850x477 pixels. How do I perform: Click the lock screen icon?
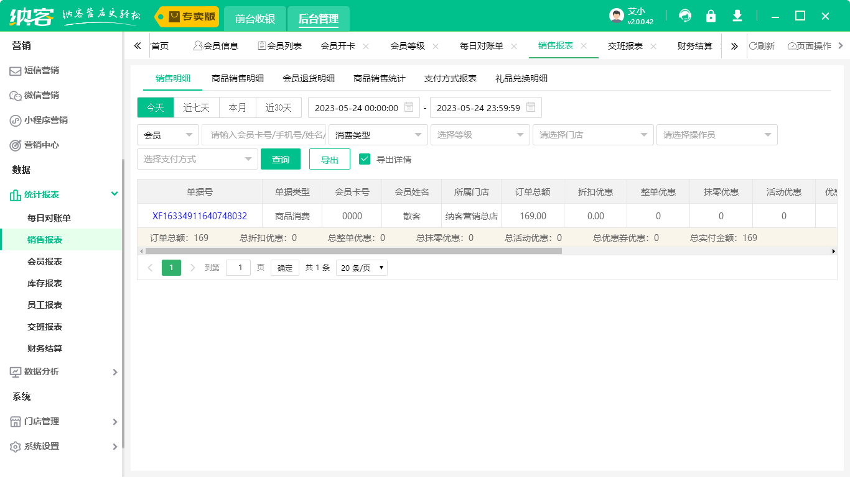[x=711, y=16]
